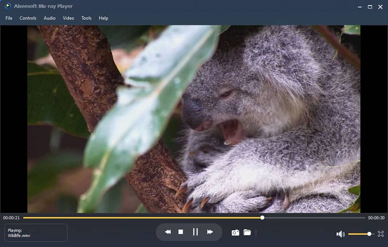Toggle fullscreen mode icon
Screen dimensions: 388x247
[x=381, y=234]
